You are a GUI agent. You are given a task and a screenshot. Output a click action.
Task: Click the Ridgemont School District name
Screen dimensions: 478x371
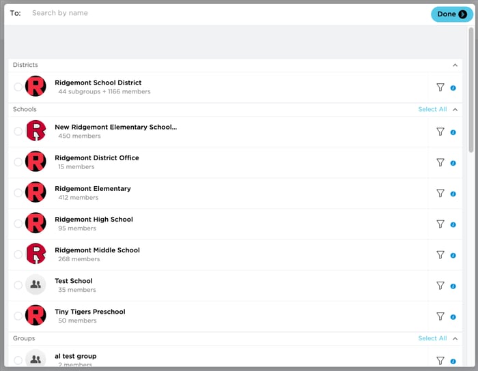point(98,83)
